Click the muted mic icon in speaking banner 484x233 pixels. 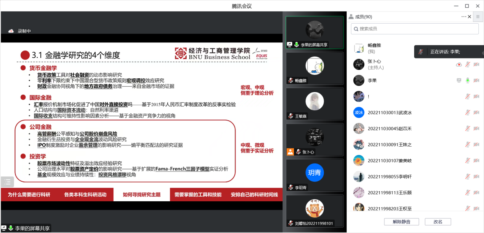click(x=421, y=52)
